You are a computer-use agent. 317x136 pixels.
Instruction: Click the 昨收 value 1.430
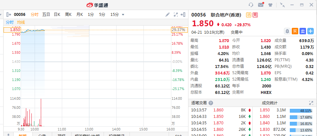click(x=266, y=47)
